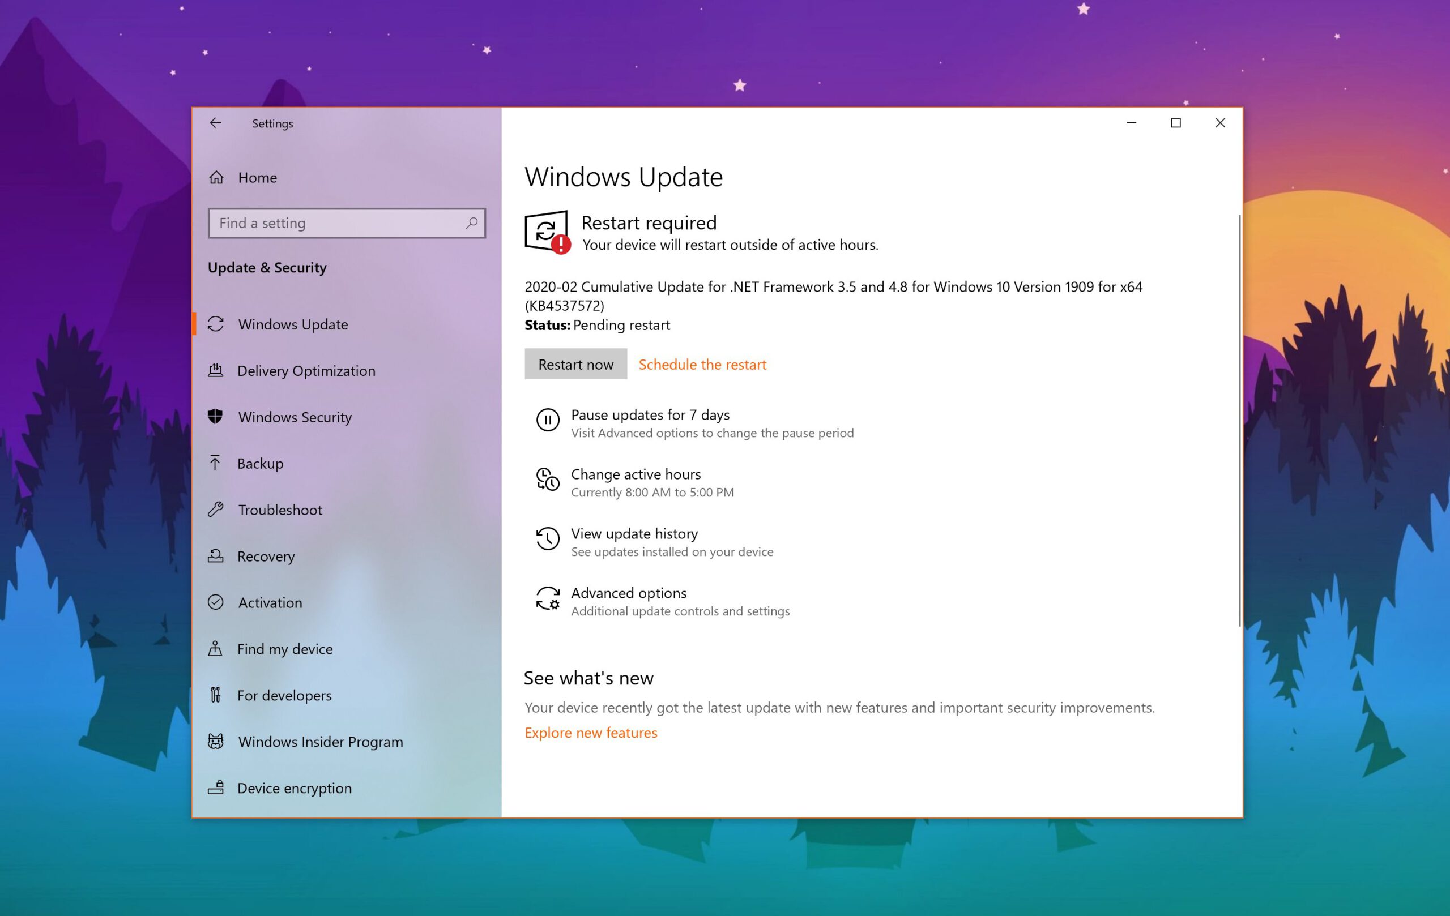Open View update history
The image size is (1450, 916).
coord(634,534)
